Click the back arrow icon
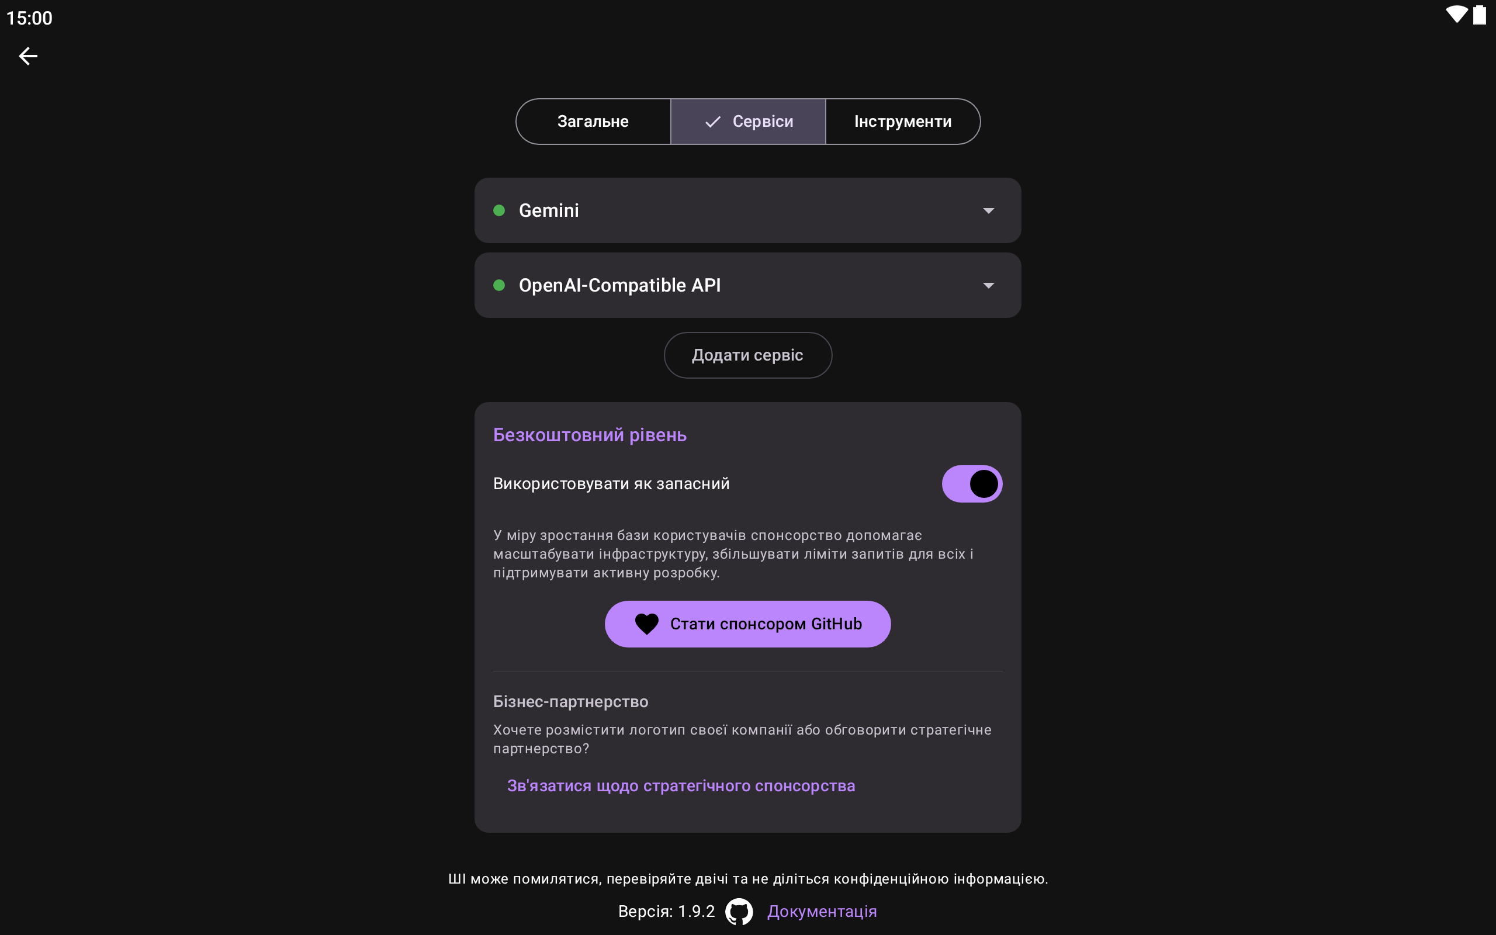 point(28,56)
